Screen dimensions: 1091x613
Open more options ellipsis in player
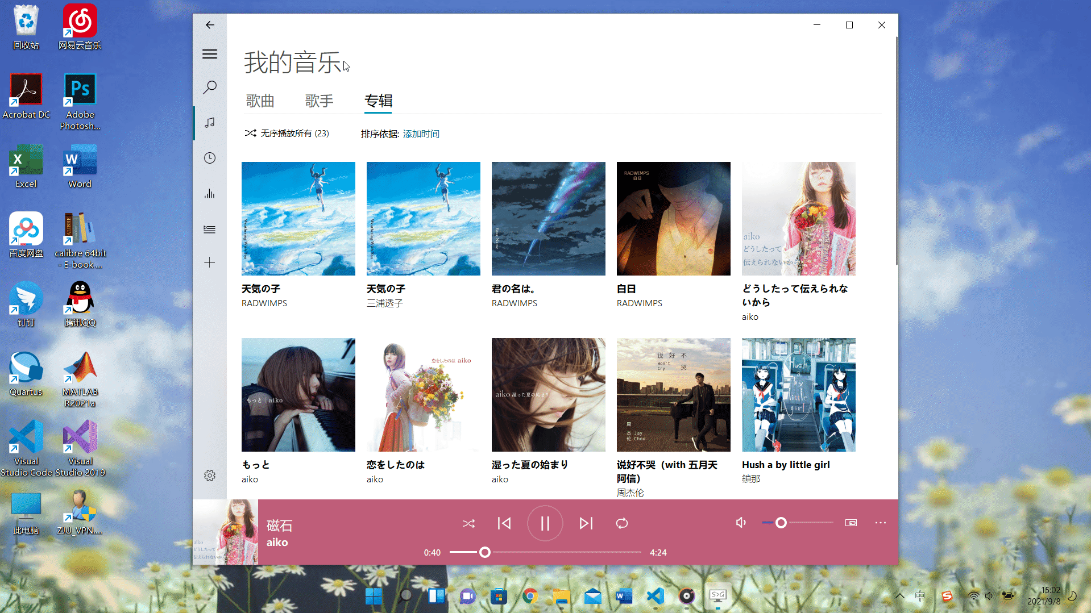tap(881, 523)
